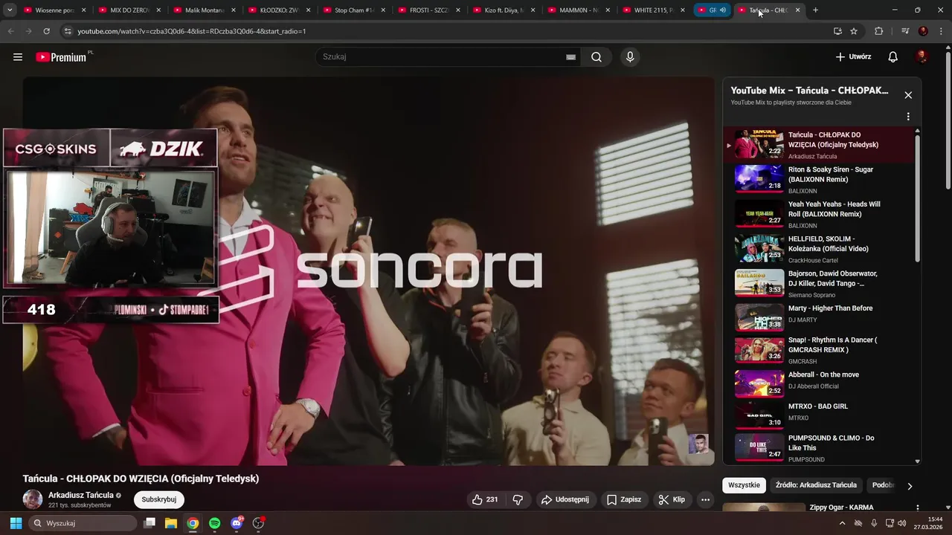
Task: Show hidden system tray icons
Action: (842, 523)
